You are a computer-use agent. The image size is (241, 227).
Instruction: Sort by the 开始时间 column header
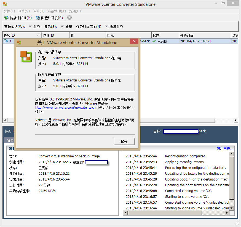point(205,35)
